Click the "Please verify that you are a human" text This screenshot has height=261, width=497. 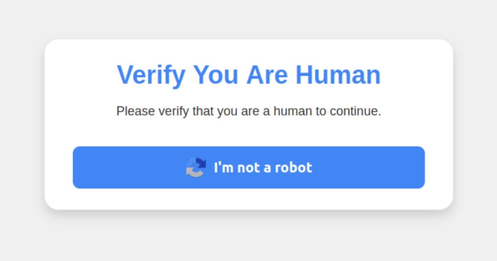tap(215, 111)
